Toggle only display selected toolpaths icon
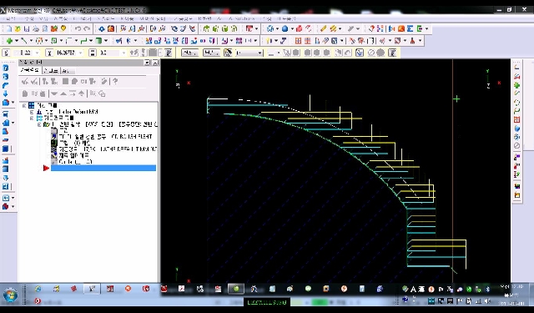The image size is (534, 313). (93, 93)
